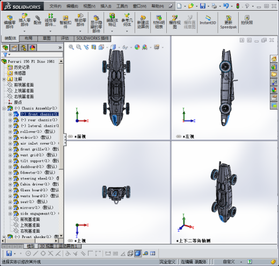The height and width of the screenshot is (266, 279).
Task: Open the 工具(T) menu
Action: coord(122,6)
